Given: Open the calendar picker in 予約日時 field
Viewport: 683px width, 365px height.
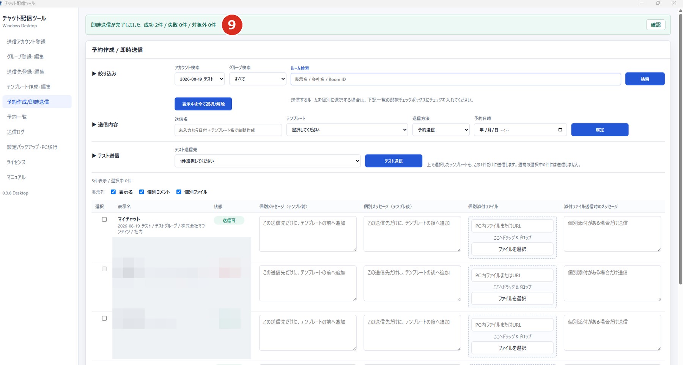Looking at the screenshot, I should click(x=560, y=130).
